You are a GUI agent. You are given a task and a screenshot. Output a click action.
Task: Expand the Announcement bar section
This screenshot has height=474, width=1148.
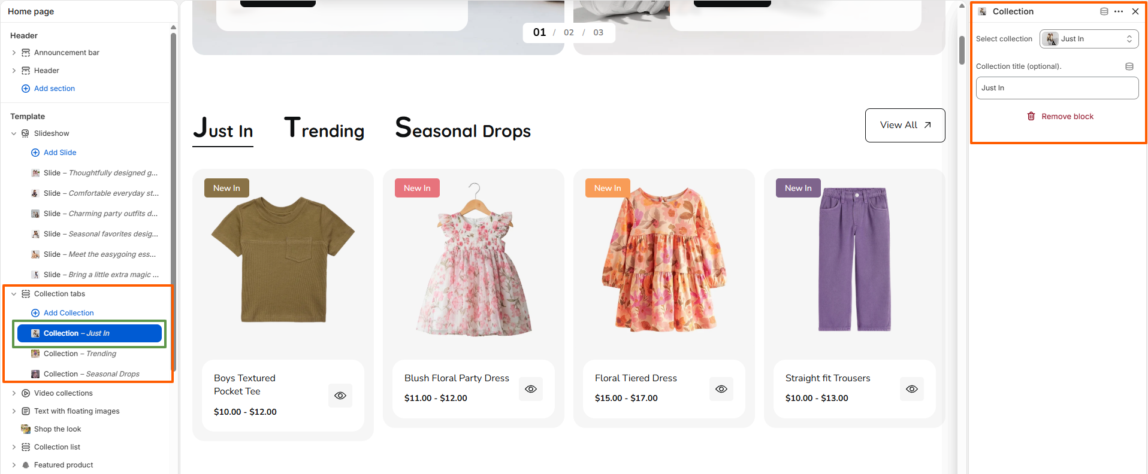[14, 53]
